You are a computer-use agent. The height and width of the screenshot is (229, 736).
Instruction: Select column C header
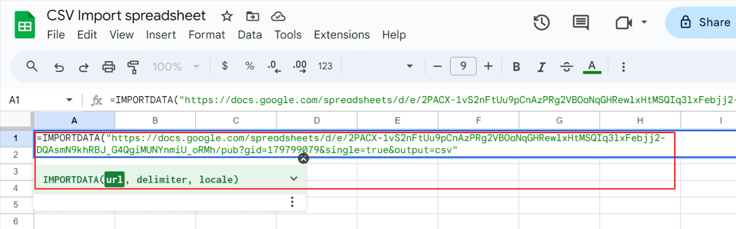click(x=236, y=121)
